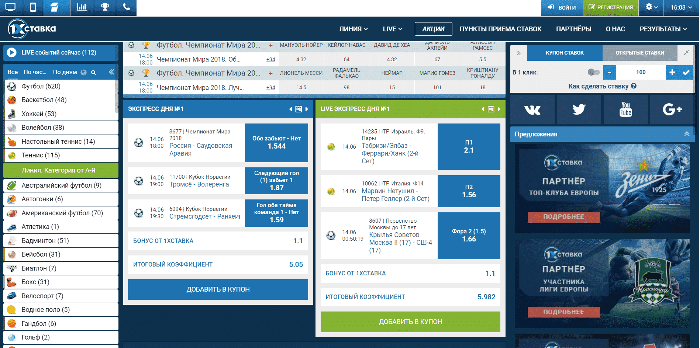Open Хоккей (53) category
The width and height of the screenshot is (700, 348).
point(61,114)
